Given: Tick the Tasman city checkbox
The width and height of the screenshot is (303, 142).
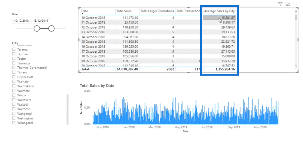Looking at the screenshot, I should coord(14,54).
